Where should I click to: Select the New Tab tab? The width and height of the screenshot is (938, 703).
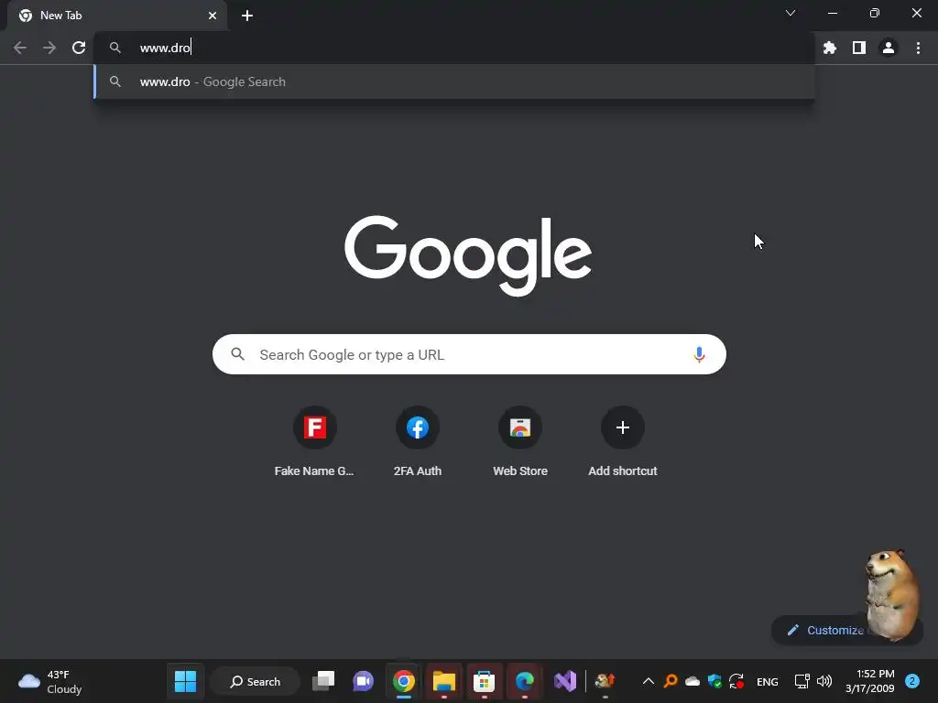[116, 16]
